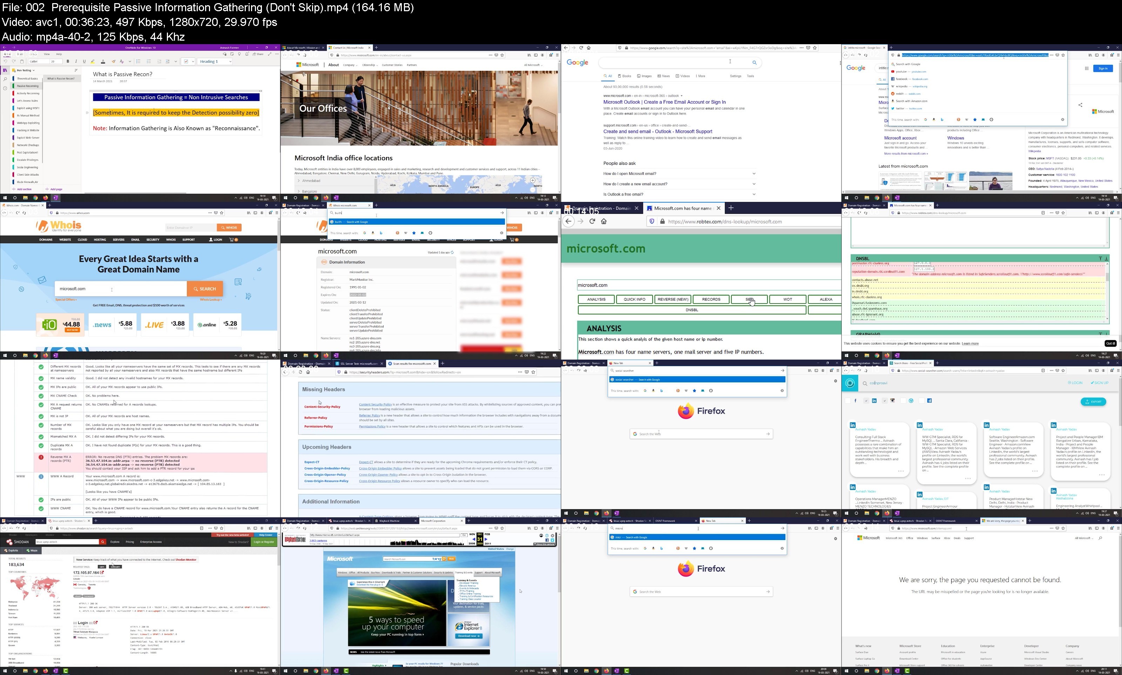Open Citizenship dropdown on Microsoft About nav
The height and width of the screenshot is (675, 1122).
coord(370,65)
